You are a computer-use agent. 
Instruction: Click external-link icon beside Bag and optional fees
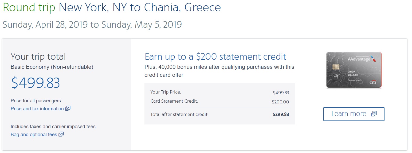point(61,134)
